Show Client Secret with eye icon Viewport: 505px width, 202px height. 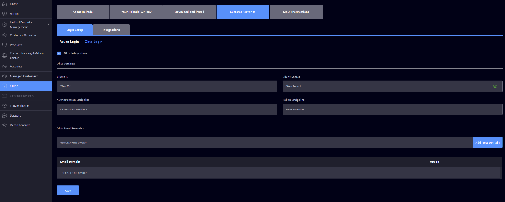[495, 86]
